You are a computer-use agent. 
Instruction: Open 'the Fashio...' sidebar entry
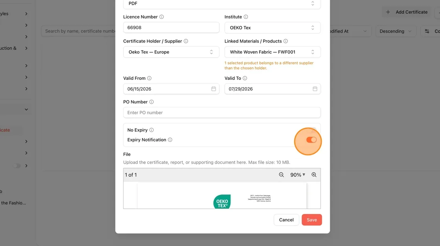click(x=13, y=203)
